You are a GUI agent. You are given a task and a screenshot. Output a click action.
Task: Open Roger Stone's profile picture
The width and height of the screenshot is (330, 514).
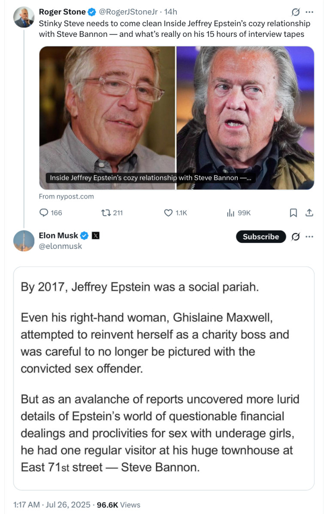click(x=24, y=18)
